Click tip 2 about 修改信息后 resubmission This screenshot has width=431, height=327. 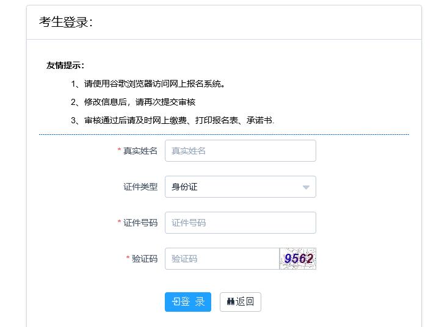click(x=133, y=102)
